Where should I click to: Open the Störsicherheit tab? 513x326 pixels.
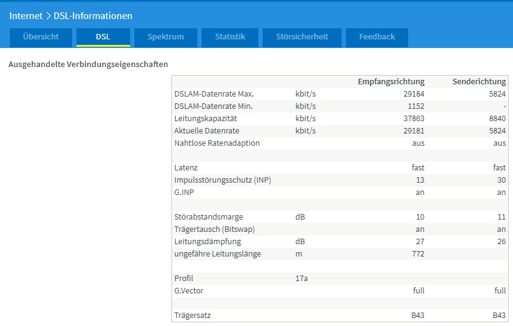(302, 37)
